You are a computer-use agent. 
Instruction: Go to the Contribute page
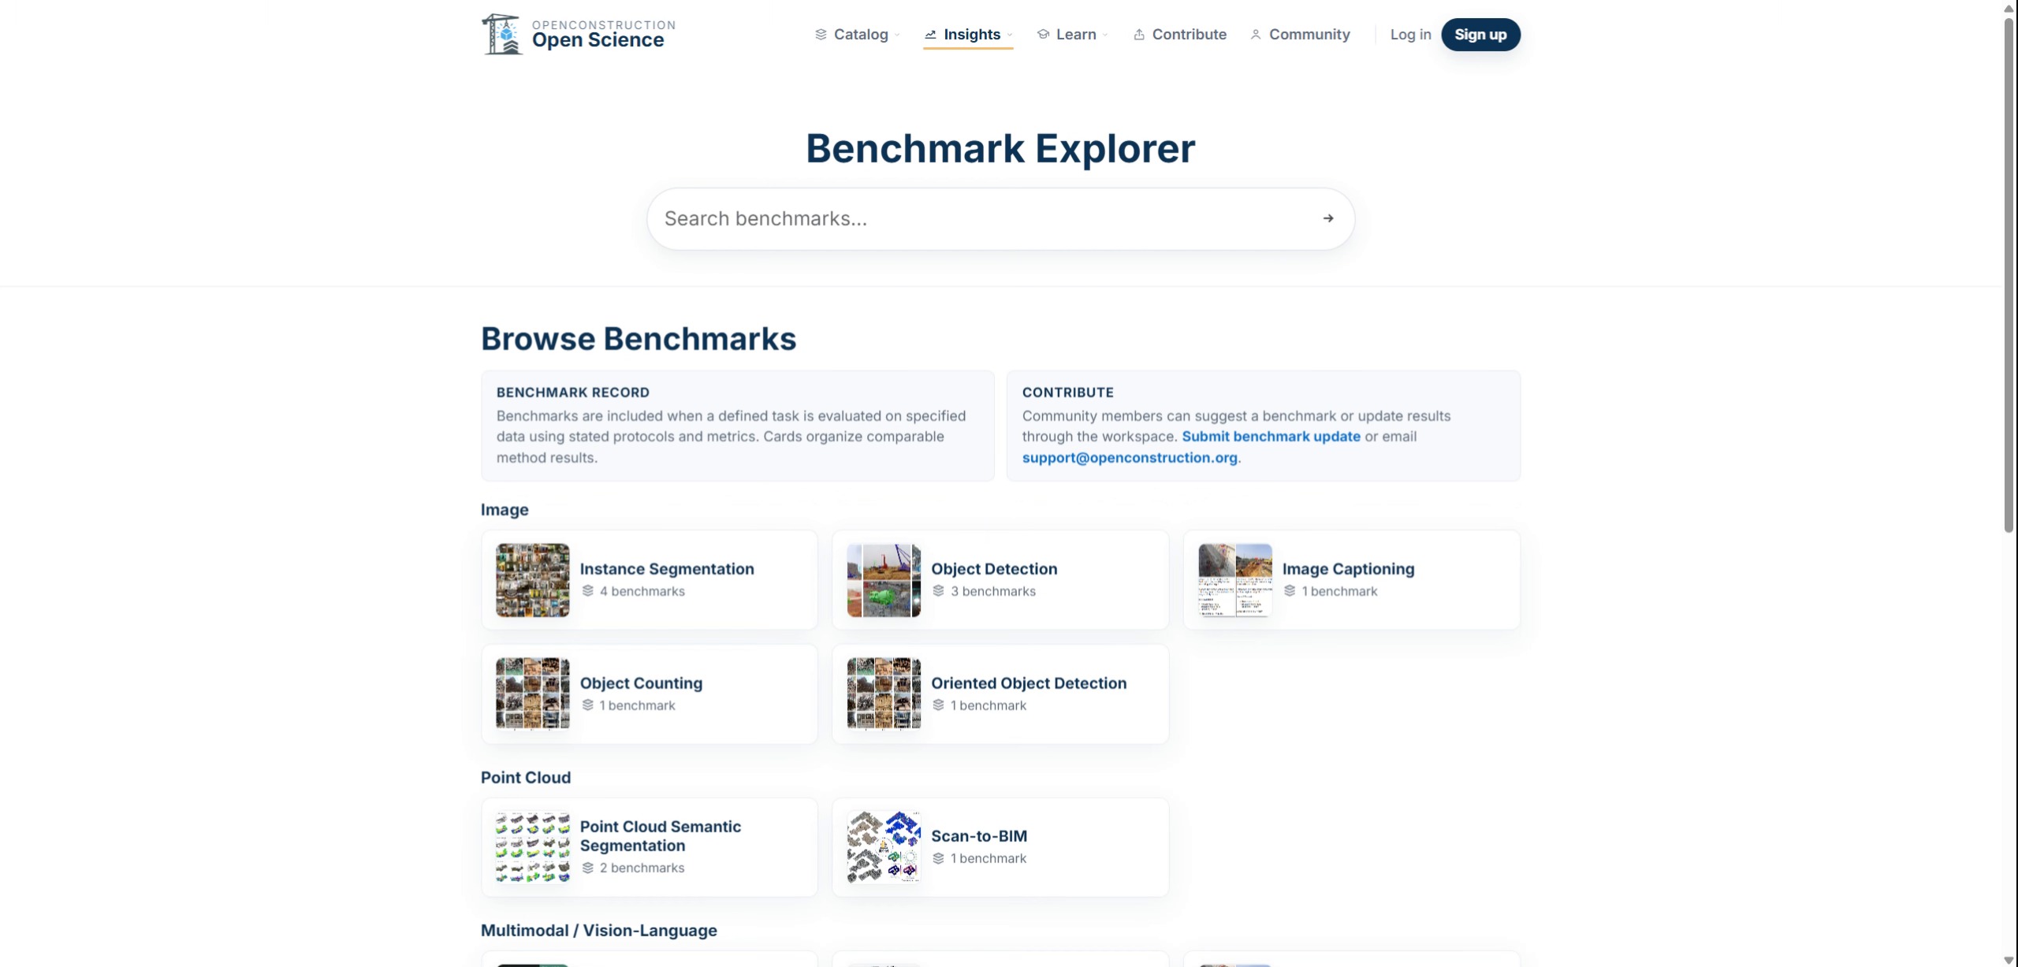1180,35
